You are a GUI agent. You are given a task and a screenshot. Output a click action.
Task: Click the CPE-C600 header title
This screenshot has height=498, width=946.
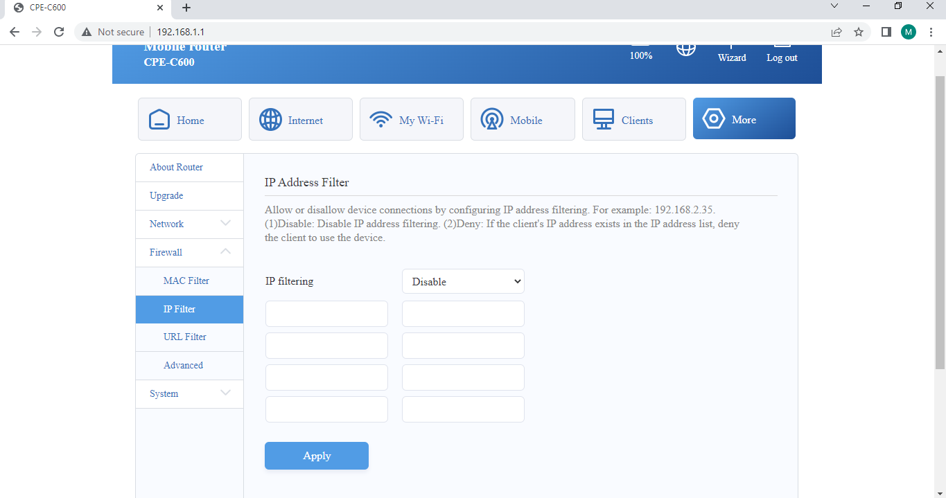(x=169, y=62)
